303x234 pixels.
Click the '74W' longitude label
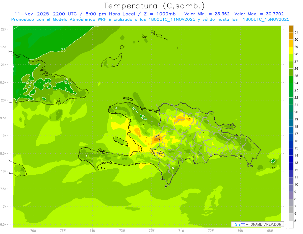[x=92, y=230]
